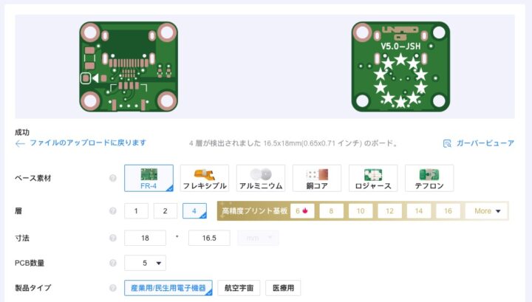
Task: Select フレキシブル base material
Action: pos(205,178)
